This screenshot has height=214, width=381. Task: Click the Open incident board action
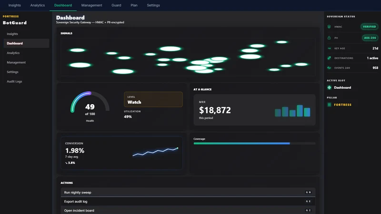(x=188, y=210)
